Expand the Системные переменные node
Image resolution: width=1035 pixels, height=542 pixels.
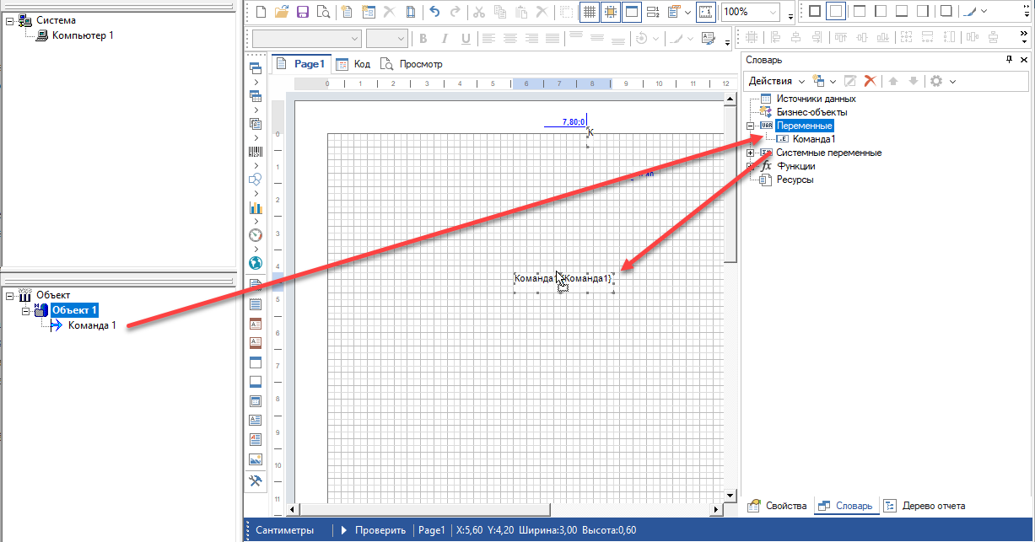[751, 153]
